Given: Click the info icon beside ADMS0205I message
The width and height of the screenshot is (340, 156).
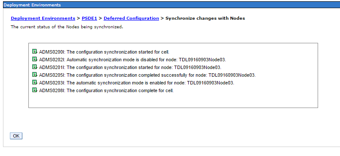Looking at the screenshot, I should coord(34,75).
